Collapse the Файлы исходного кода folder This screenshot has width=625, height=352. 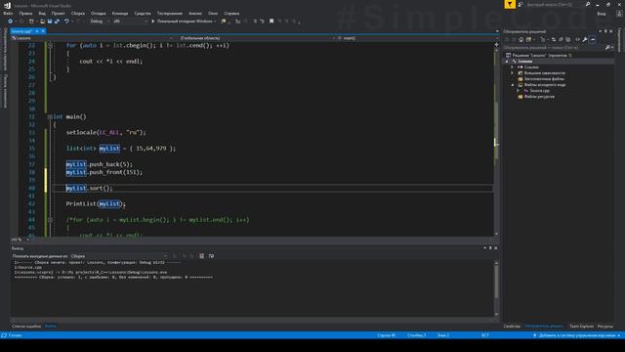(513, 85)
